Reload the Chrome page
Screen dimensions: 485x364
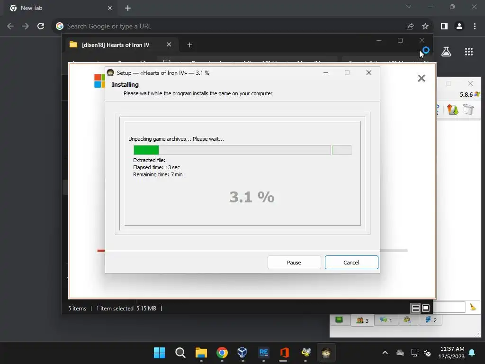[41, 27]
